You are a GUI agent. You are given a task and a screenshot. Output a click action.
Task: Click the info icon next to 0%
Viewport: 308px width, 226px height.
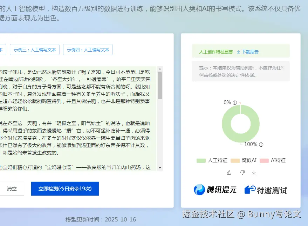[235, 103]
